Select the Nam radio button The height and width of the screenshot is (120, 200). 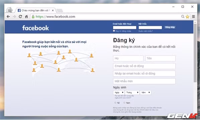pos(124,102)
